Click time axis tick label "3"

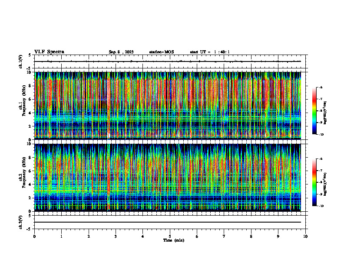pyautogui.click(x=116, y=236)
